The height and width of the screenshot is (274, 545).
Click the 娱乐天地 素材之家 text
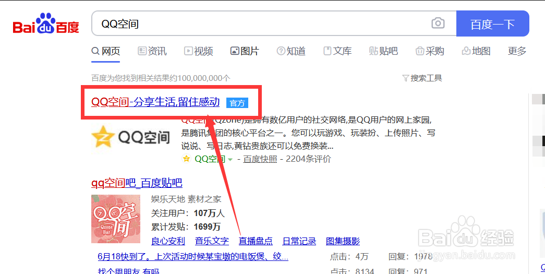[x=186, y=199]
